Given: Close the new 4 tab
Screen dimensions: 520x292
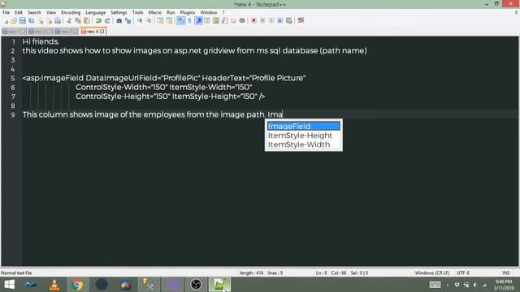Looking at the screenshot, I should (x=102, y=32).
